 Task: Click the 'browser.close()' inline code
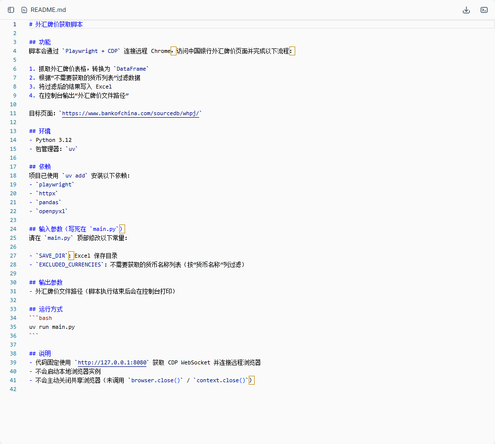[155, 380]
